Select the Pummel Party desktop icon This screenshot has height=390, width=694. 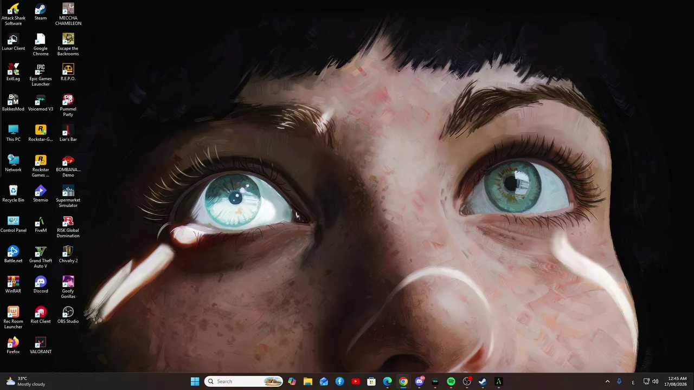click(x=68, y=105)
